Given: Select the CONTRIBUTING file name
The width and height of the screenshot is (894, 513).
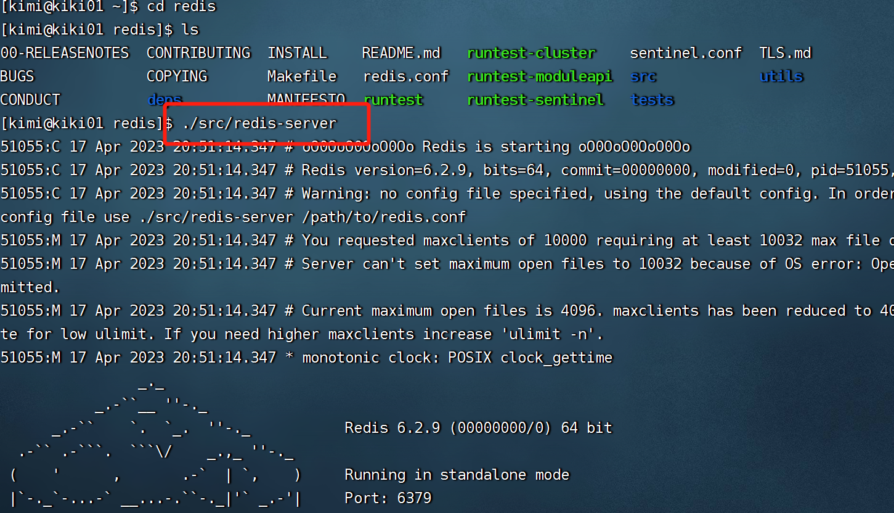Looking at the screenshot, I should 198,53.
